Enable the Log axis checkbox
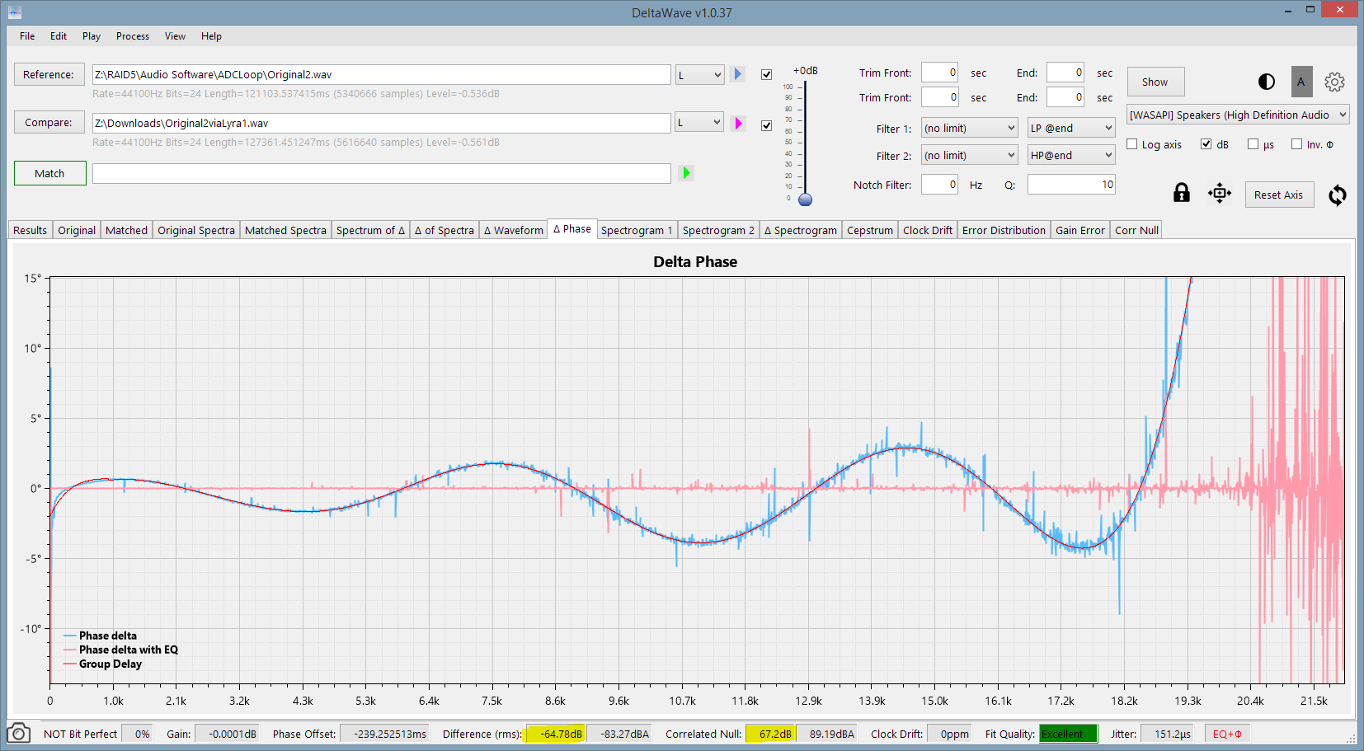1364x751 pixels. pos(1132,144)
